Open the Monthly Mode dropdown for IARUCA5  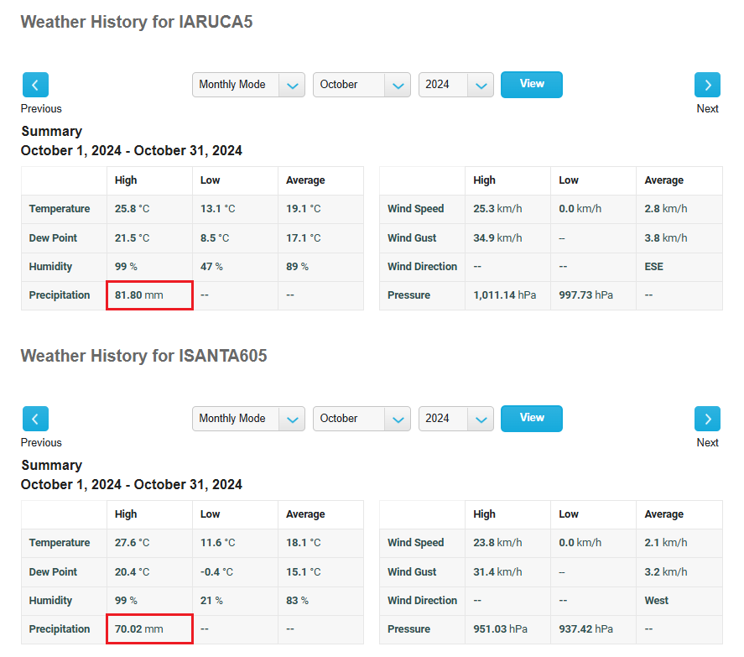point(248,85)
